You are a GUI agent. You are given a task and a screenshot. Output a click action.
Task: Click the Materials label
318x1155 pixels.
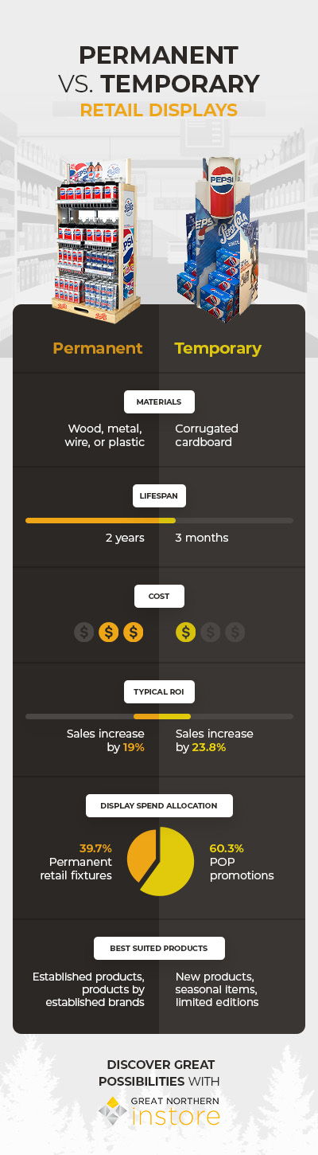(159, 401)
